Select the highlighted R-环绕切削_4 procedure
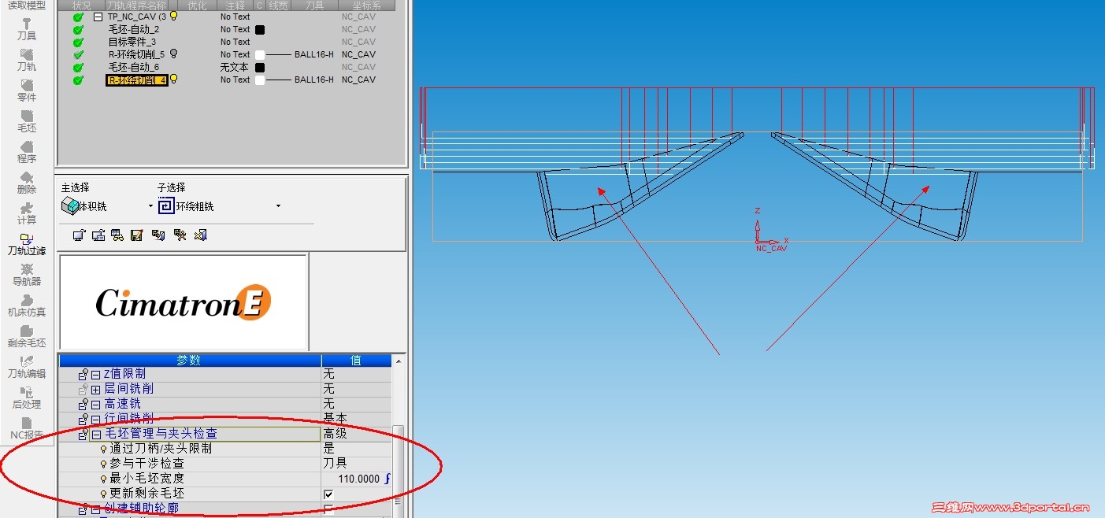 [x=137, y=80]
